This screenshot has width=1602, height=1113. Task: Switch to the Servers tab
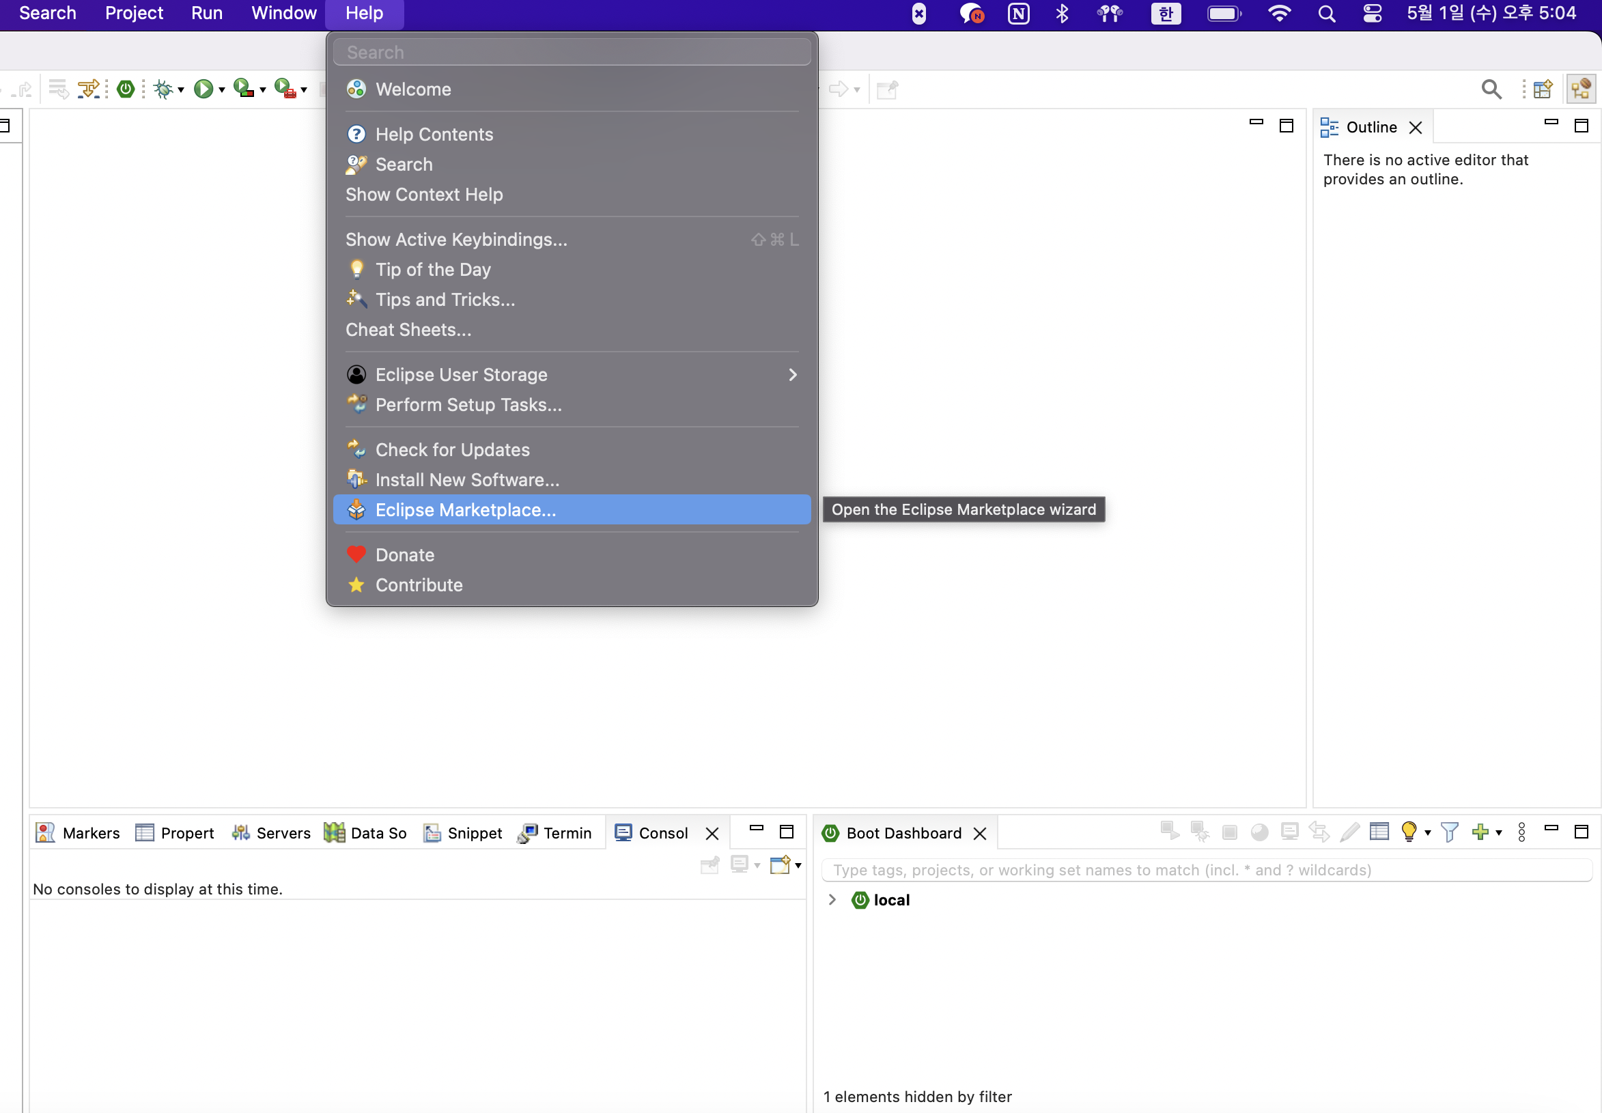point(271,832)
